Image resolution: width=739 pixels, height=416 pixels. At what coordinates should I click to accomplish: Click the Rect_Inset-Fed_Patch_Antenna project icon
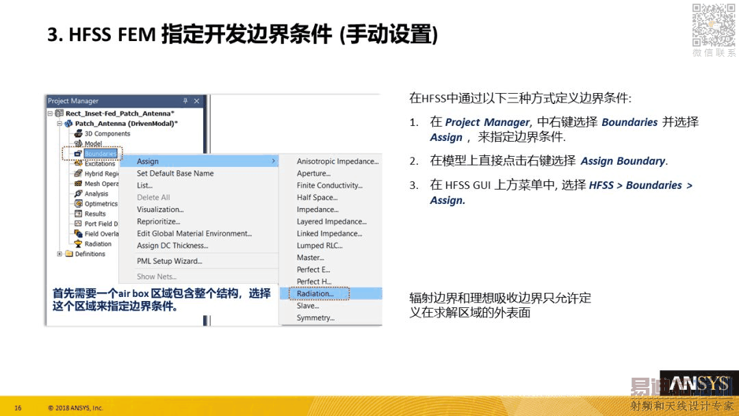59,113
